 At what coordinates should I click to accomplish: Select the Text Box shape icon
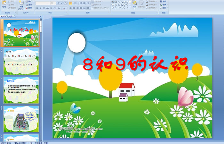[113, 2]
